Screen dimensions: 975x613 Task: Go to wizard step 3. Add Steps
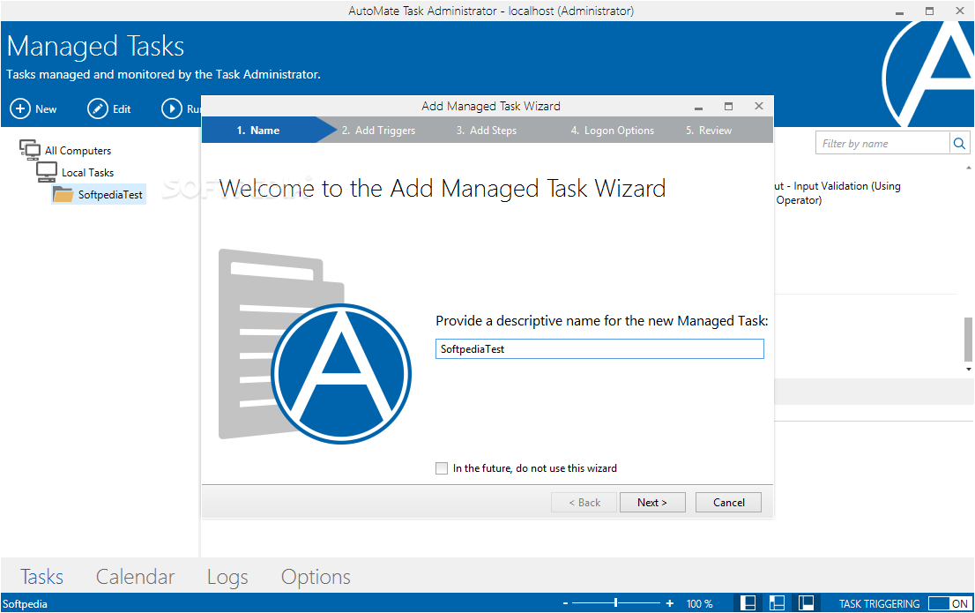487,130
